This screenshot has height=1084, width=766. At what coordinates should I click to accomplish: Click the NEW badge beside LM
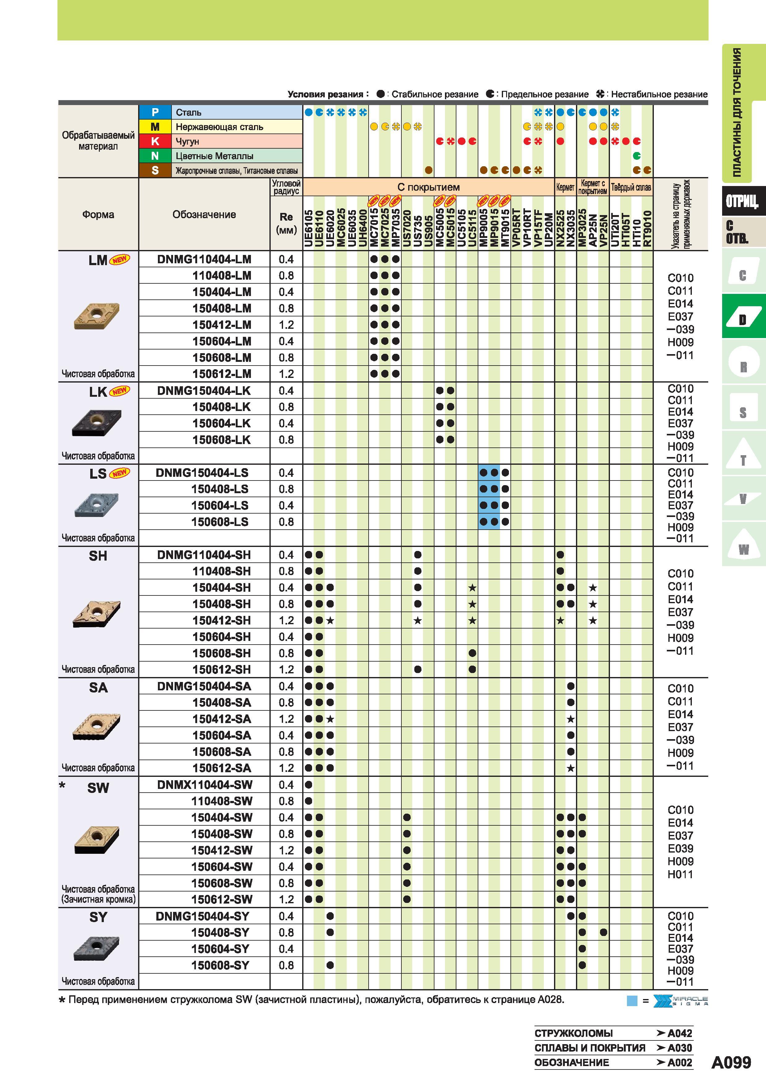pos(119,260)
